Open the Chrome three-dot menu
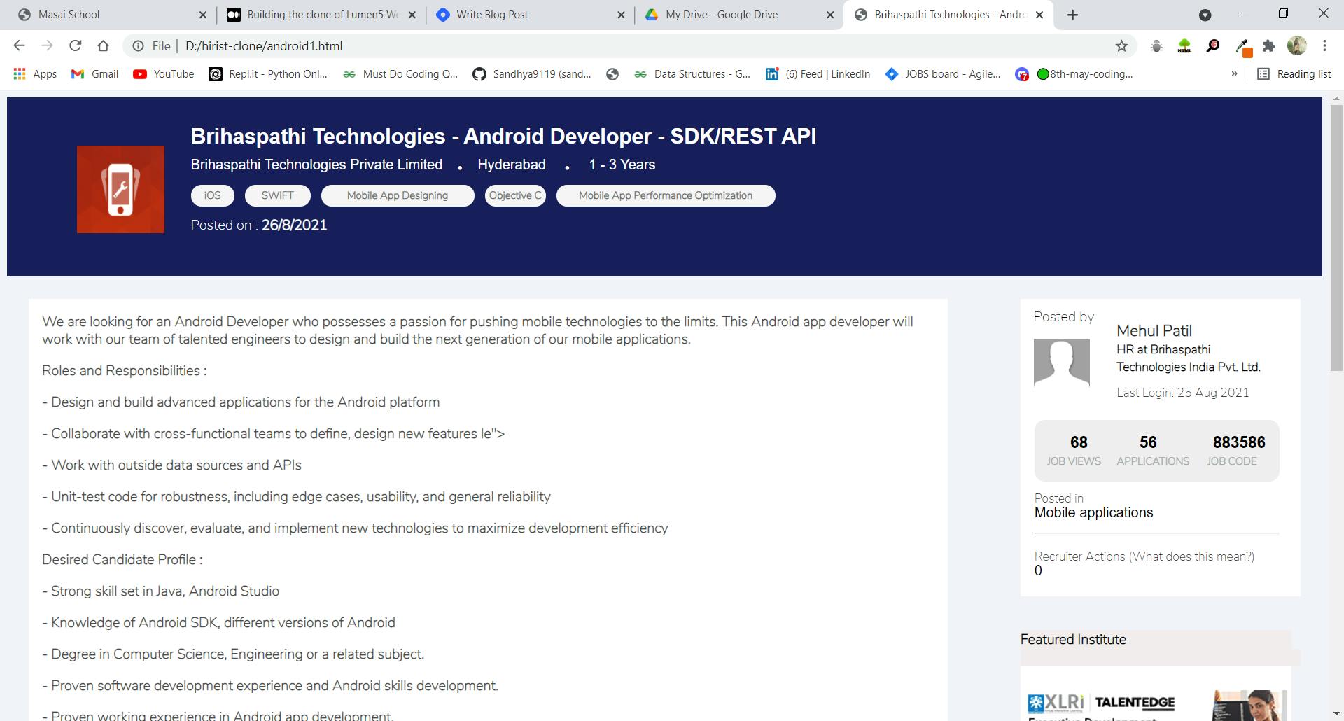Viewport: 1344px width, 721px height. pyautogui.click(x=1324, y=45)
